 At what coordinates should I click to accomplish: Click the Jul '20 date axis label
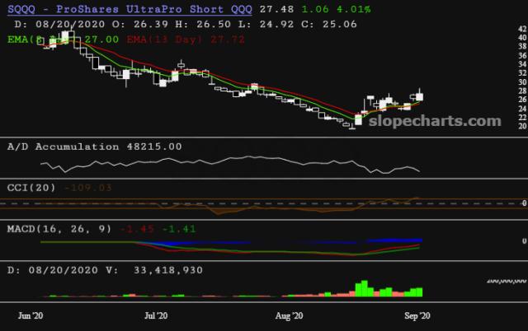[x=156, y=315]
